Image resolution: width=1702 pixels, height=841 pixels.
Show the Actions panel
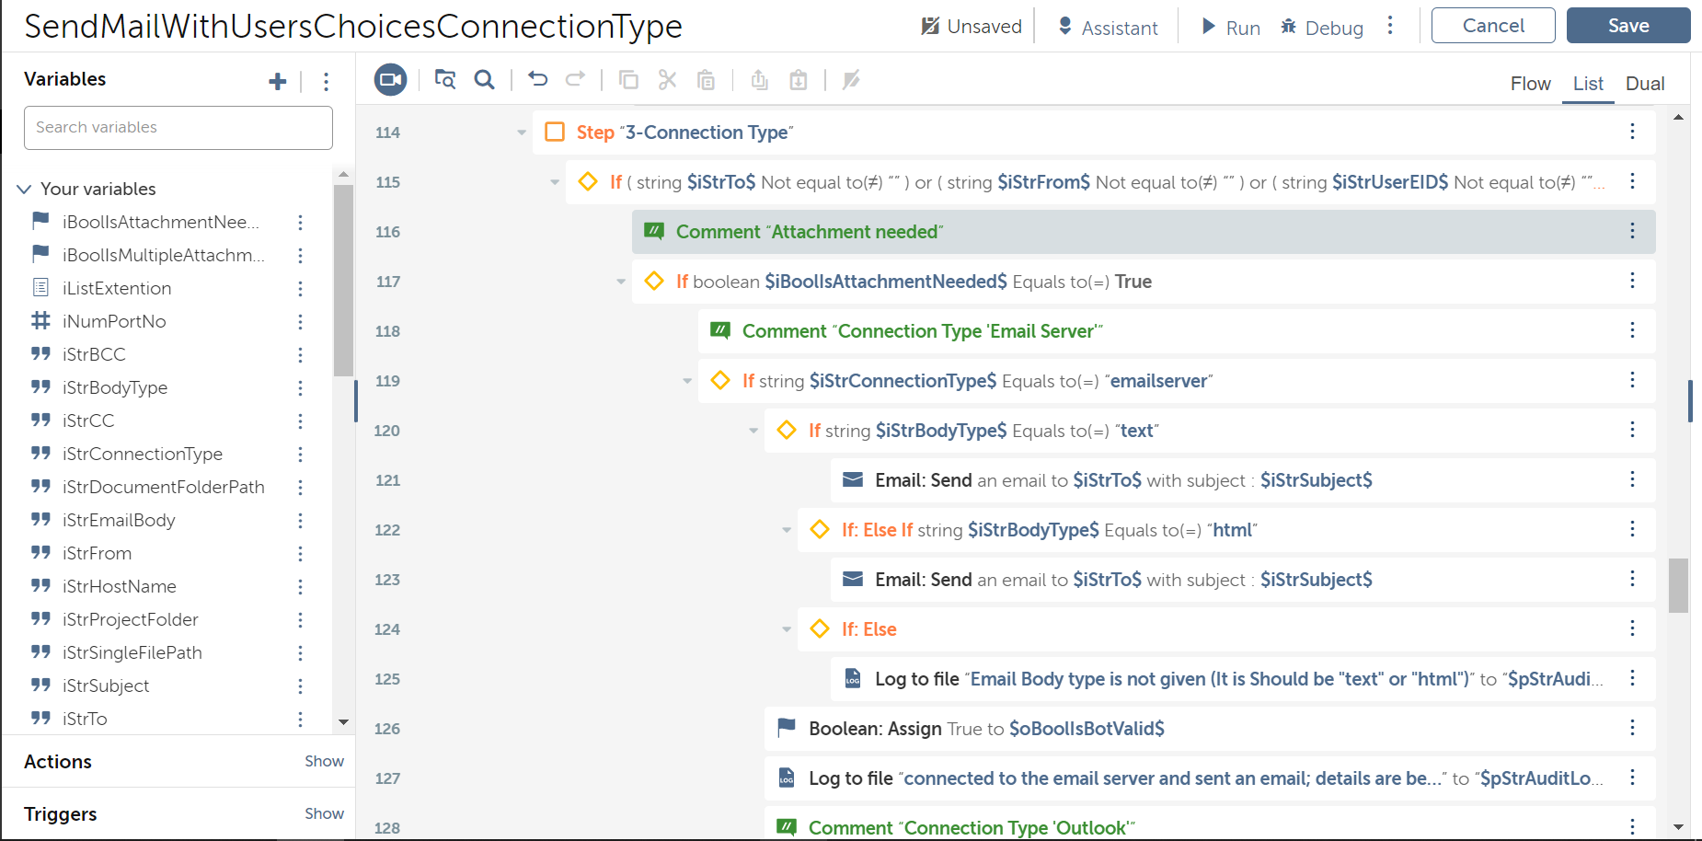(324, 761)
